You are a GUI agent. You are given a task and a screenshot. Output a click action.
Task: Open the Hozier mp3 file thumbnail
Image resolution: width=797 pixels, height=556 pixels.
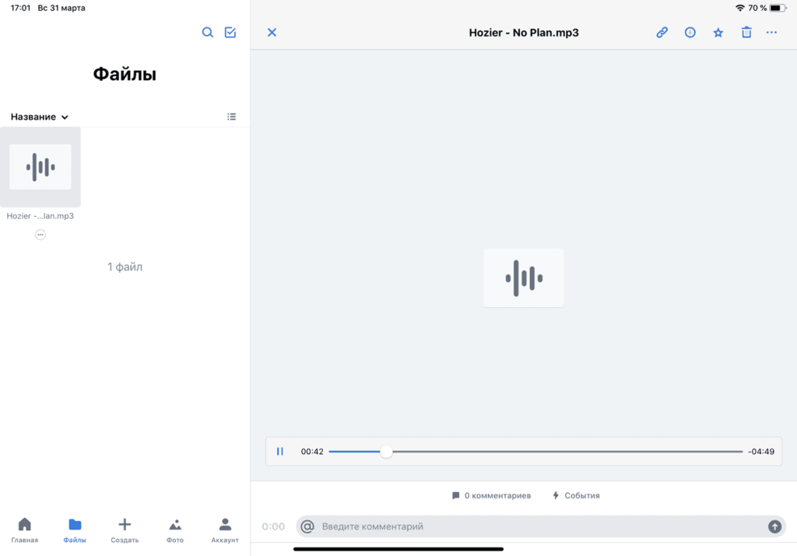click(x=40, y=167)
